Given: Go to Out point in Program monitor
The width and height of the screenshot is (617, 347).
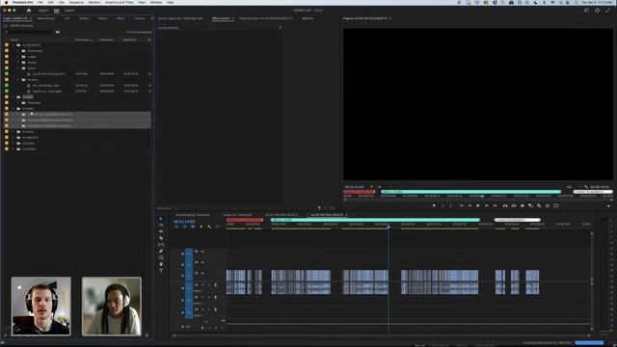Looking at the screenshot, I should click(495, 205).
